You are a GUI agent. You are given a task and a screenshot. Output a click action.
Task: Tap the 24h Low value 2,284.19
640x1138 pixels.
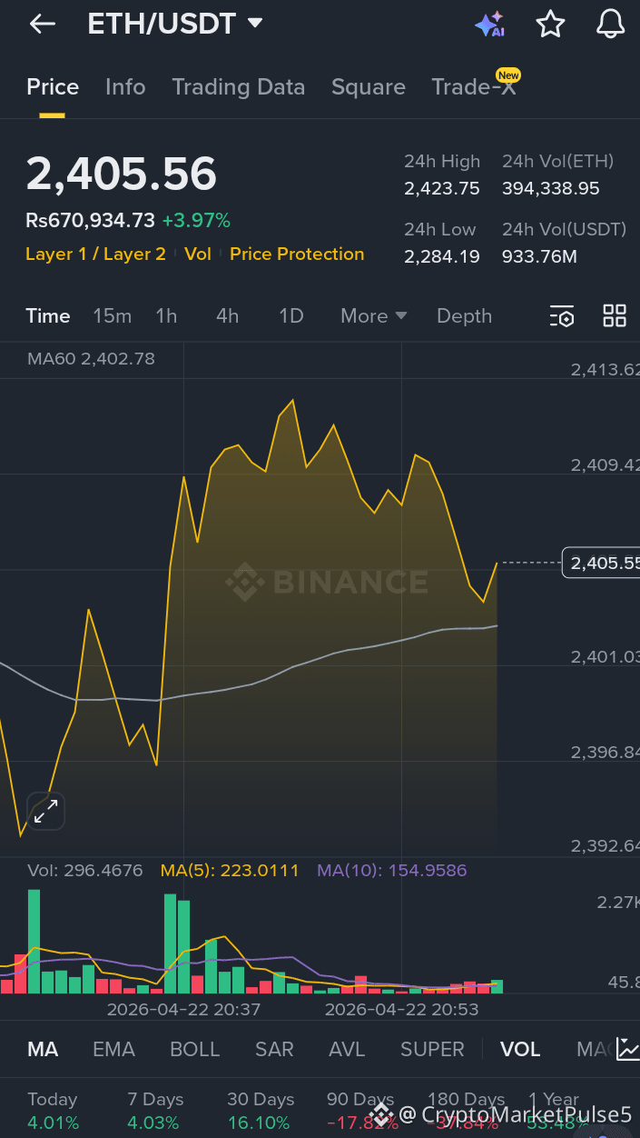pos(442,256)
